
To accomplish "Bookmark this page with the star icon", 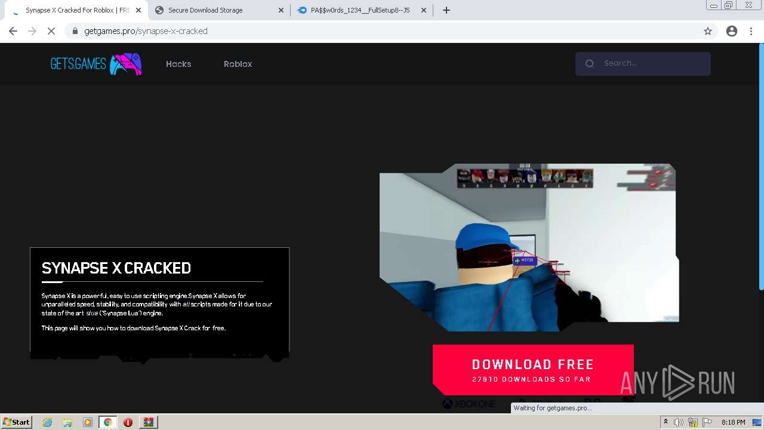I will pos(708,31).
